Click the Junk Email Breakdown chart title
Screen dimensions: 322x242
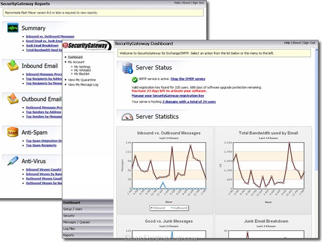(x=266, y=221)
